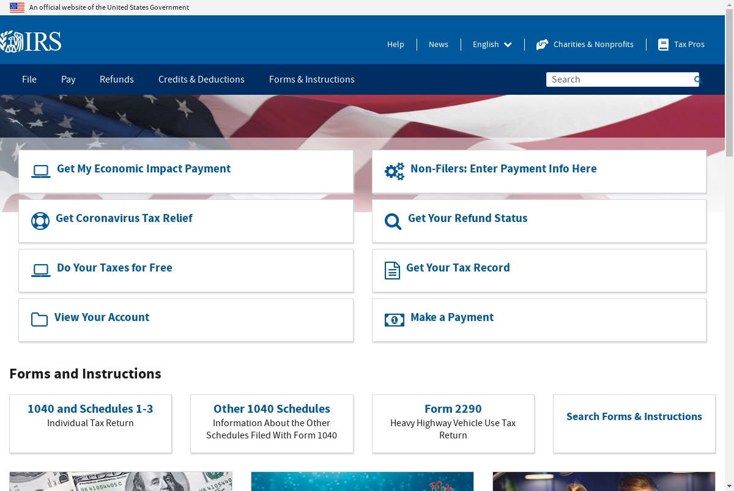Click laptop icon beside Get My Economic Impact Payment
This screenshot has width=734, height=491.
point(41,172)
